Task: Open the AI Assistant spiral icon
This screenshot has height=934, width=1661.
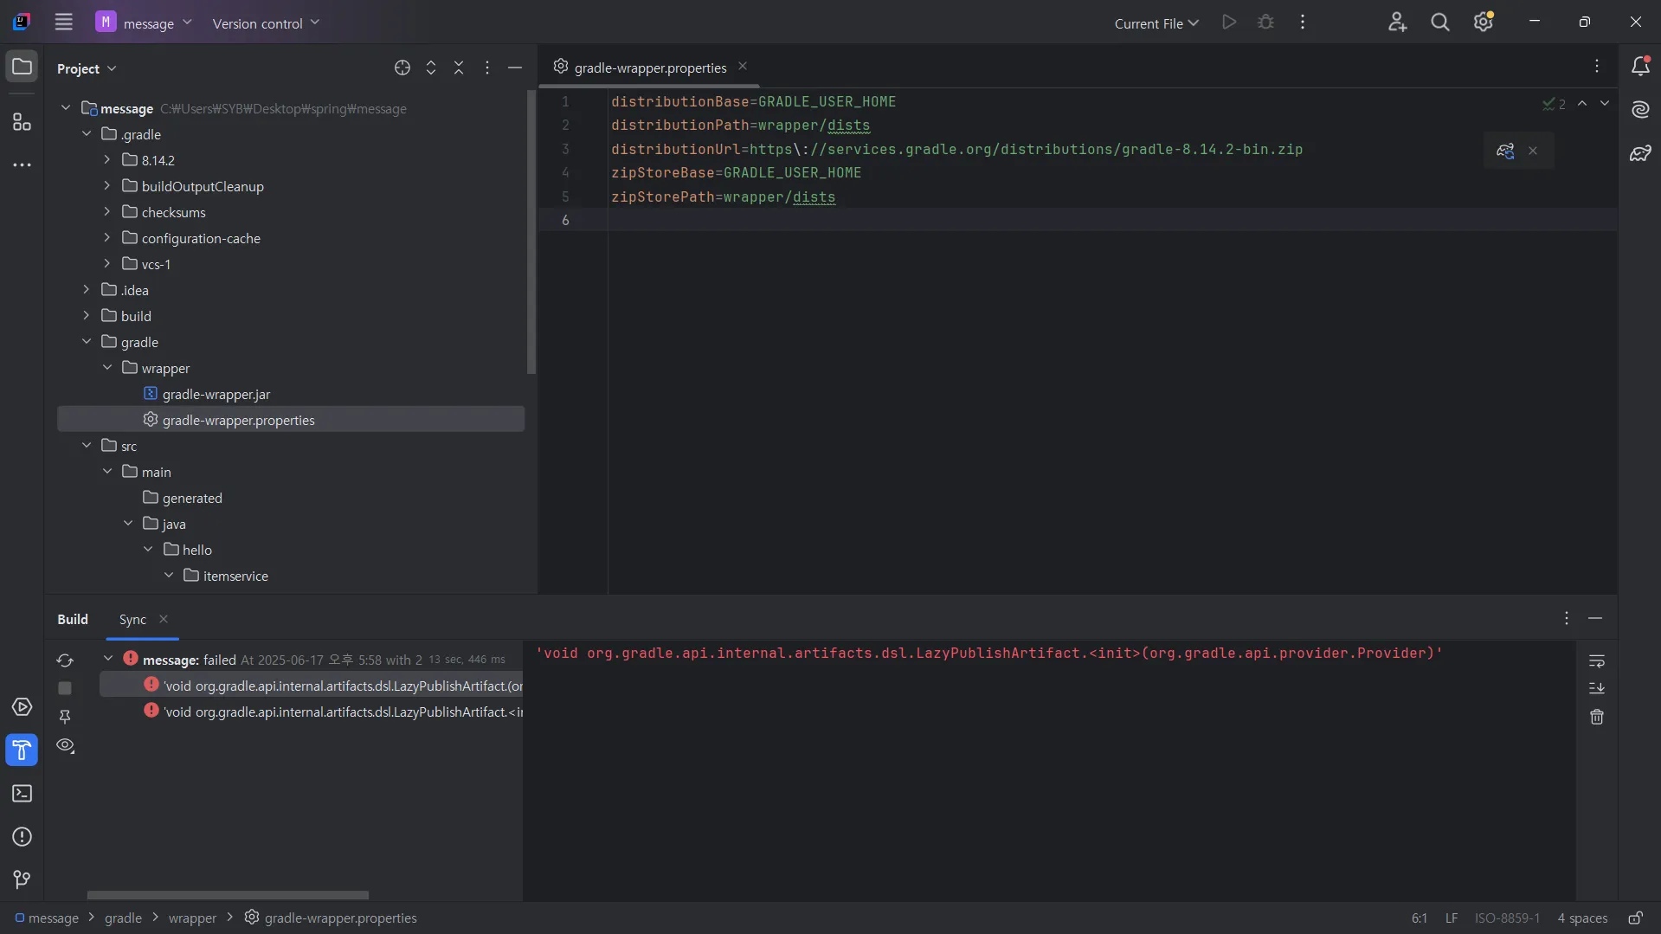Action: (x=1640, y=110)
